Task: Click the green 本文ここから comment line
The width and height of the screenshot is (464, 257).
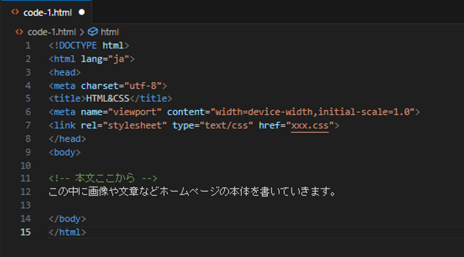Action: pos(103,178)
